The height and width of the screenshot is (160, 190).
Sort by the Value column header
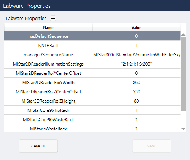[137, 27]
